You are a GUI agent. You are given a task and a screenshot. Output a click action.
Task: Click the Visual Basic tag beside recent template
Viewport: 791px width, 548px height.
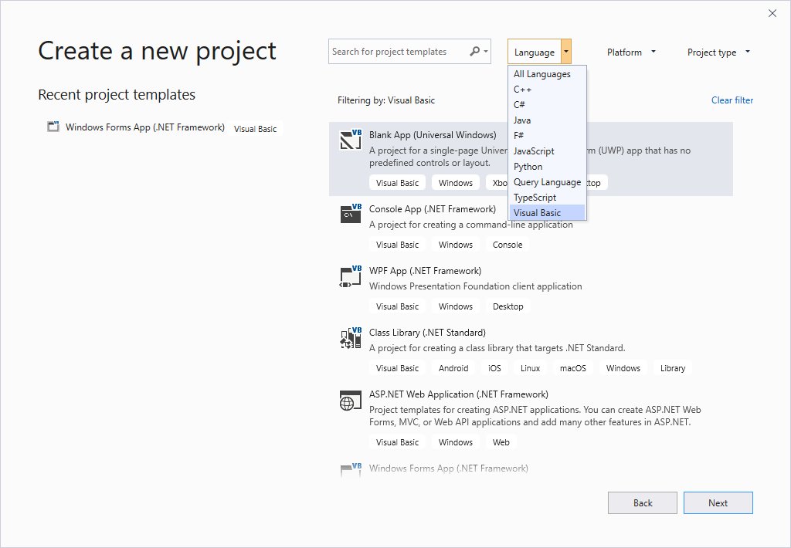click(255, 129)
